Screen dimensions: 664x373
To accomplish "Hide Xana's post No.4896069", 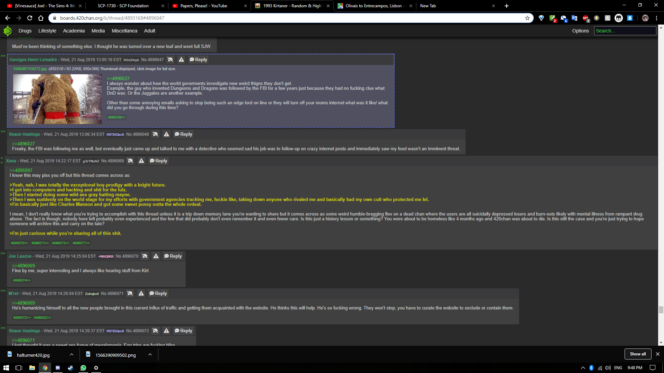I will (130, 161).
